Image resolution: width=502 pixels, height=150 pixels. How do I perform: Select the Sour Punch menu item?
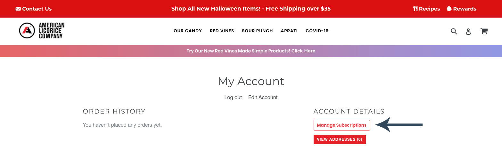tap(257, 31)
